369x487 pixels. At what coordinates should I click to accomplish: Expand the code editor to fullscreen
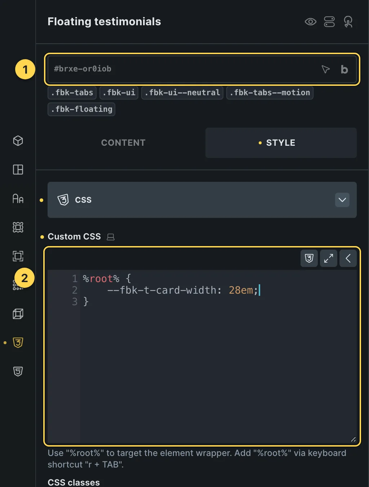tap(329, 258)
